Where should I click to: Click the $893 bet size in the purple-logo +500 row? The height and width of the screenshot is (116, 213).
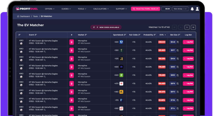pos(173,67)
